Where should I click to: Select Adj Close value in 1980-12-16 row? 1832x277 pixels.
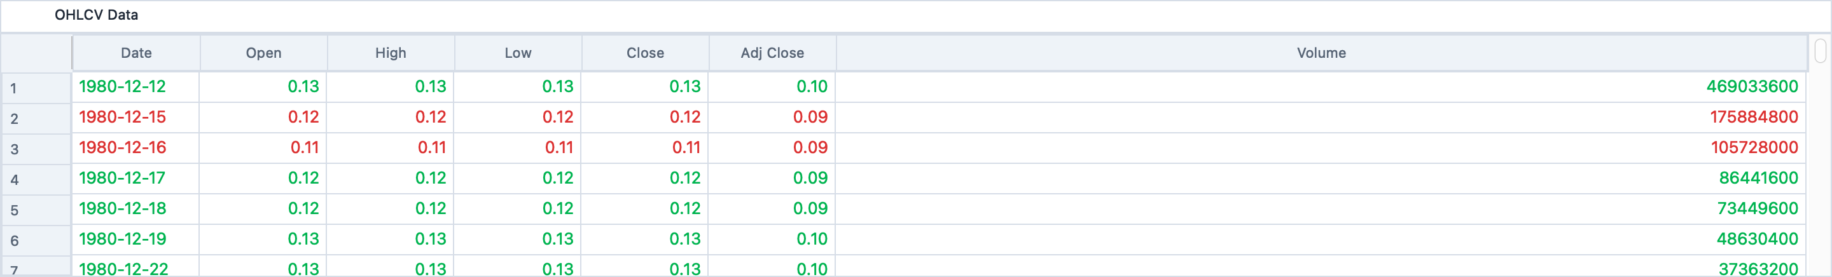[x=772, y=148]
